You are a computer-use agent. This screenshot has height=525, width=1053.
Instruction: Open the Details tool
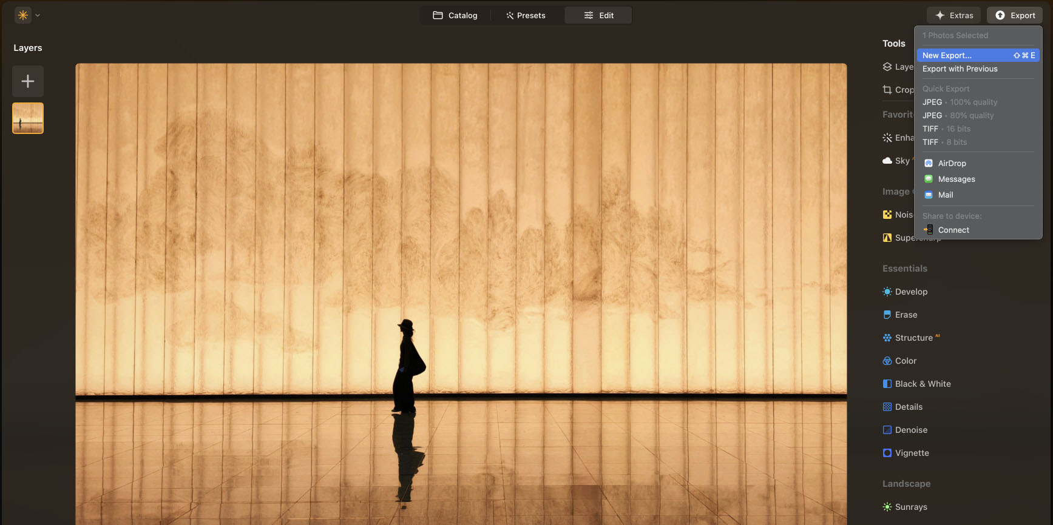click(x=908, y=407)
